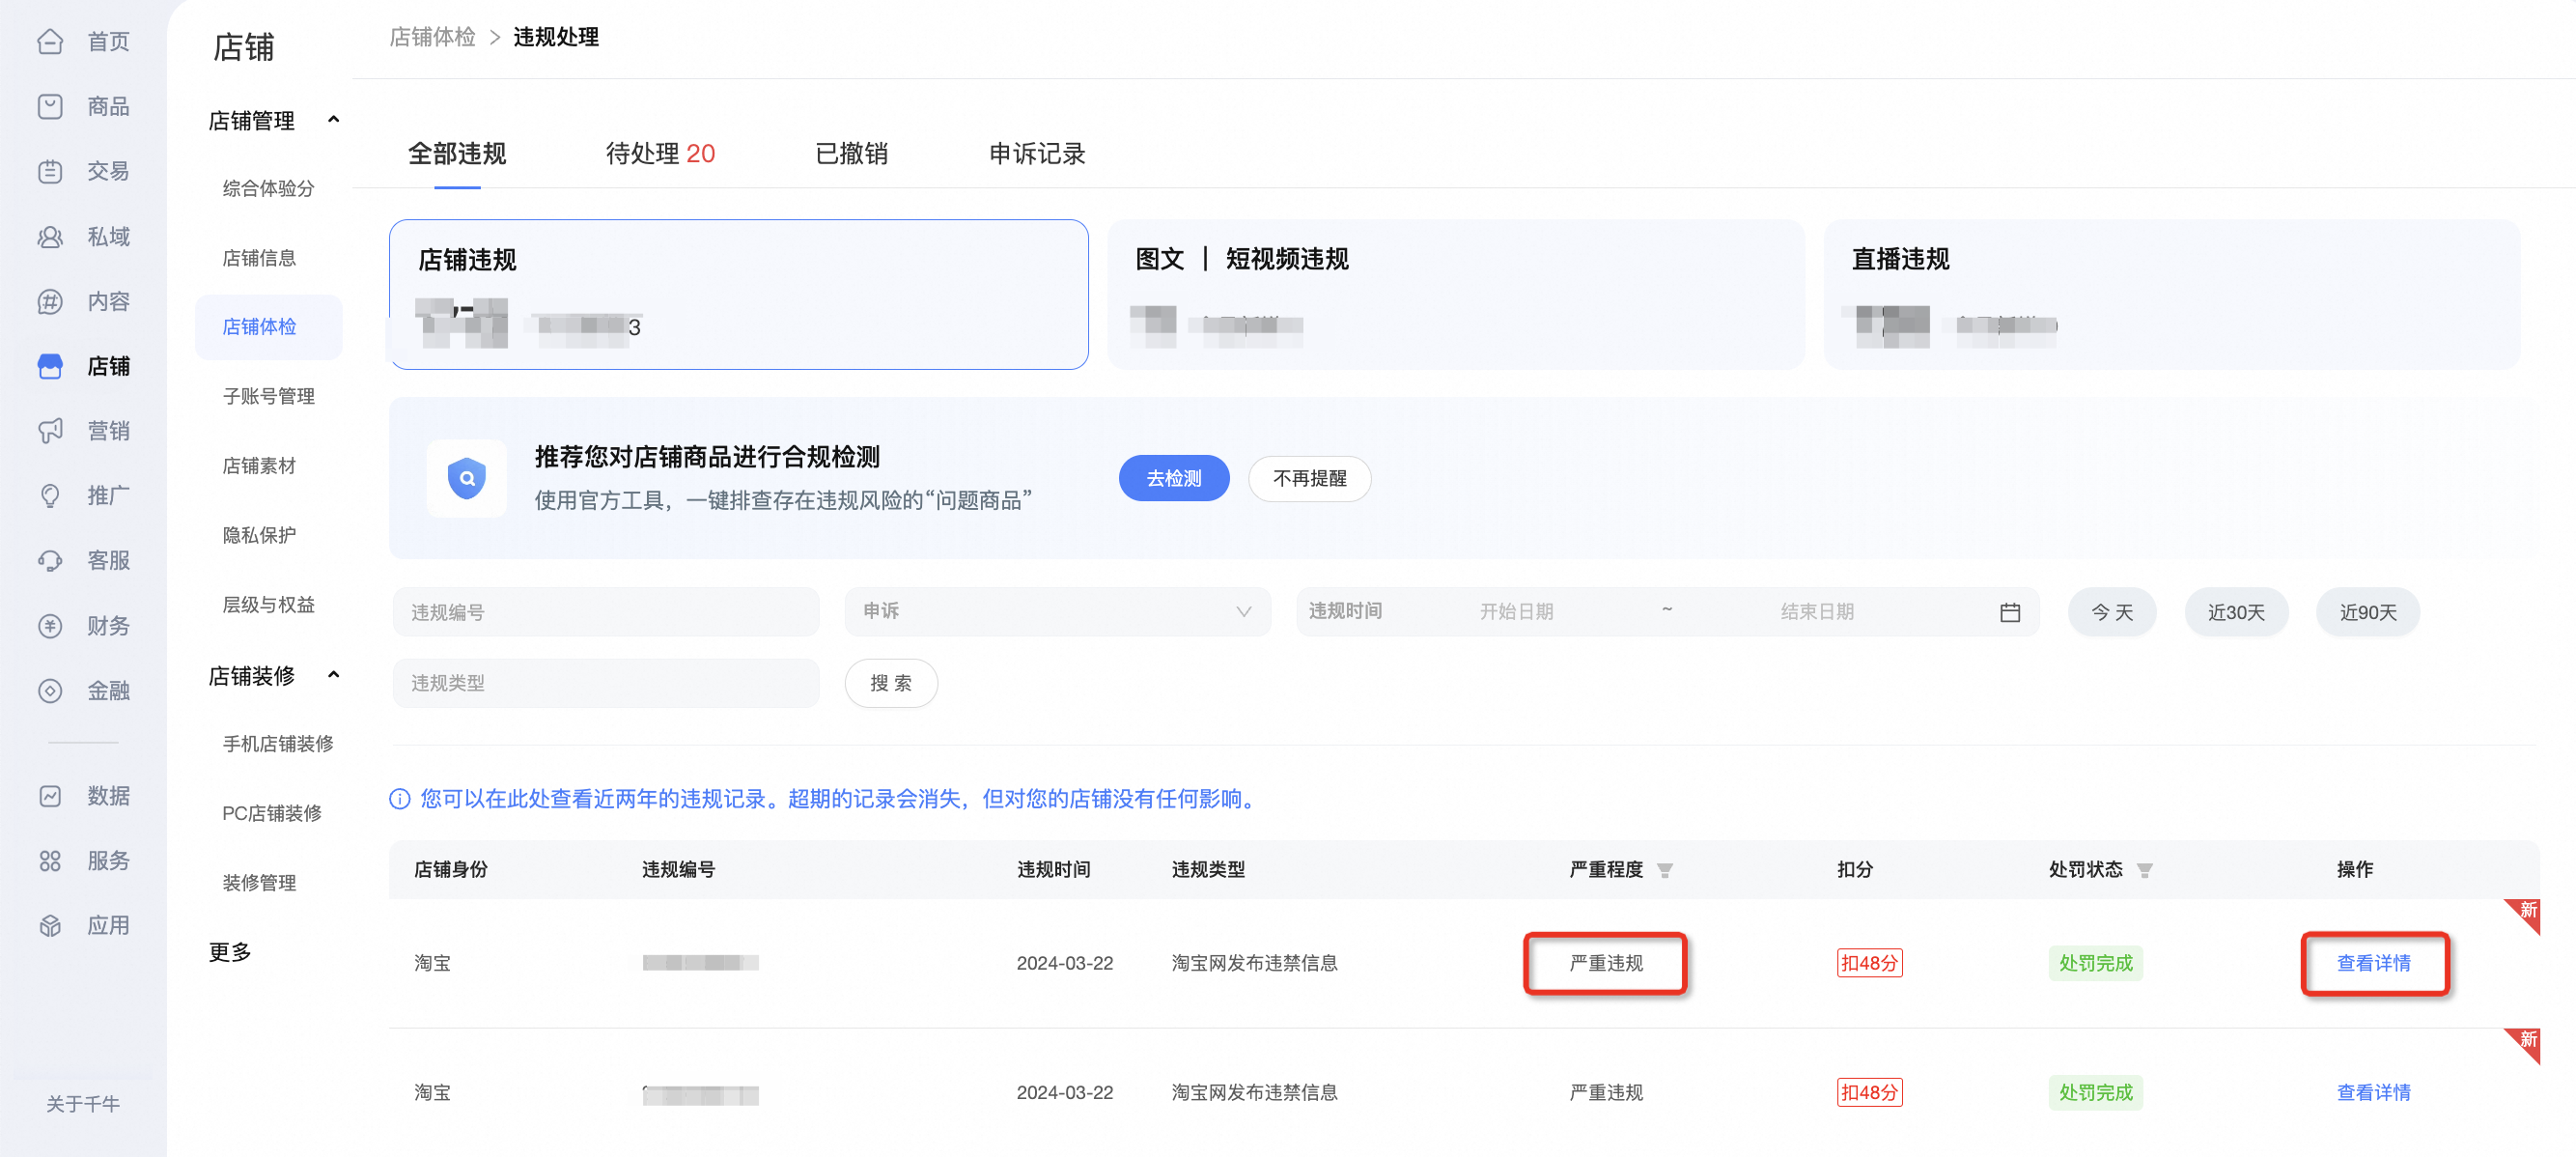The width and height of the screenshot is (2576, 1157).
Task: Open 隐私保护 in sidebar
Action: pyautogui.click(x=259, y=535)
